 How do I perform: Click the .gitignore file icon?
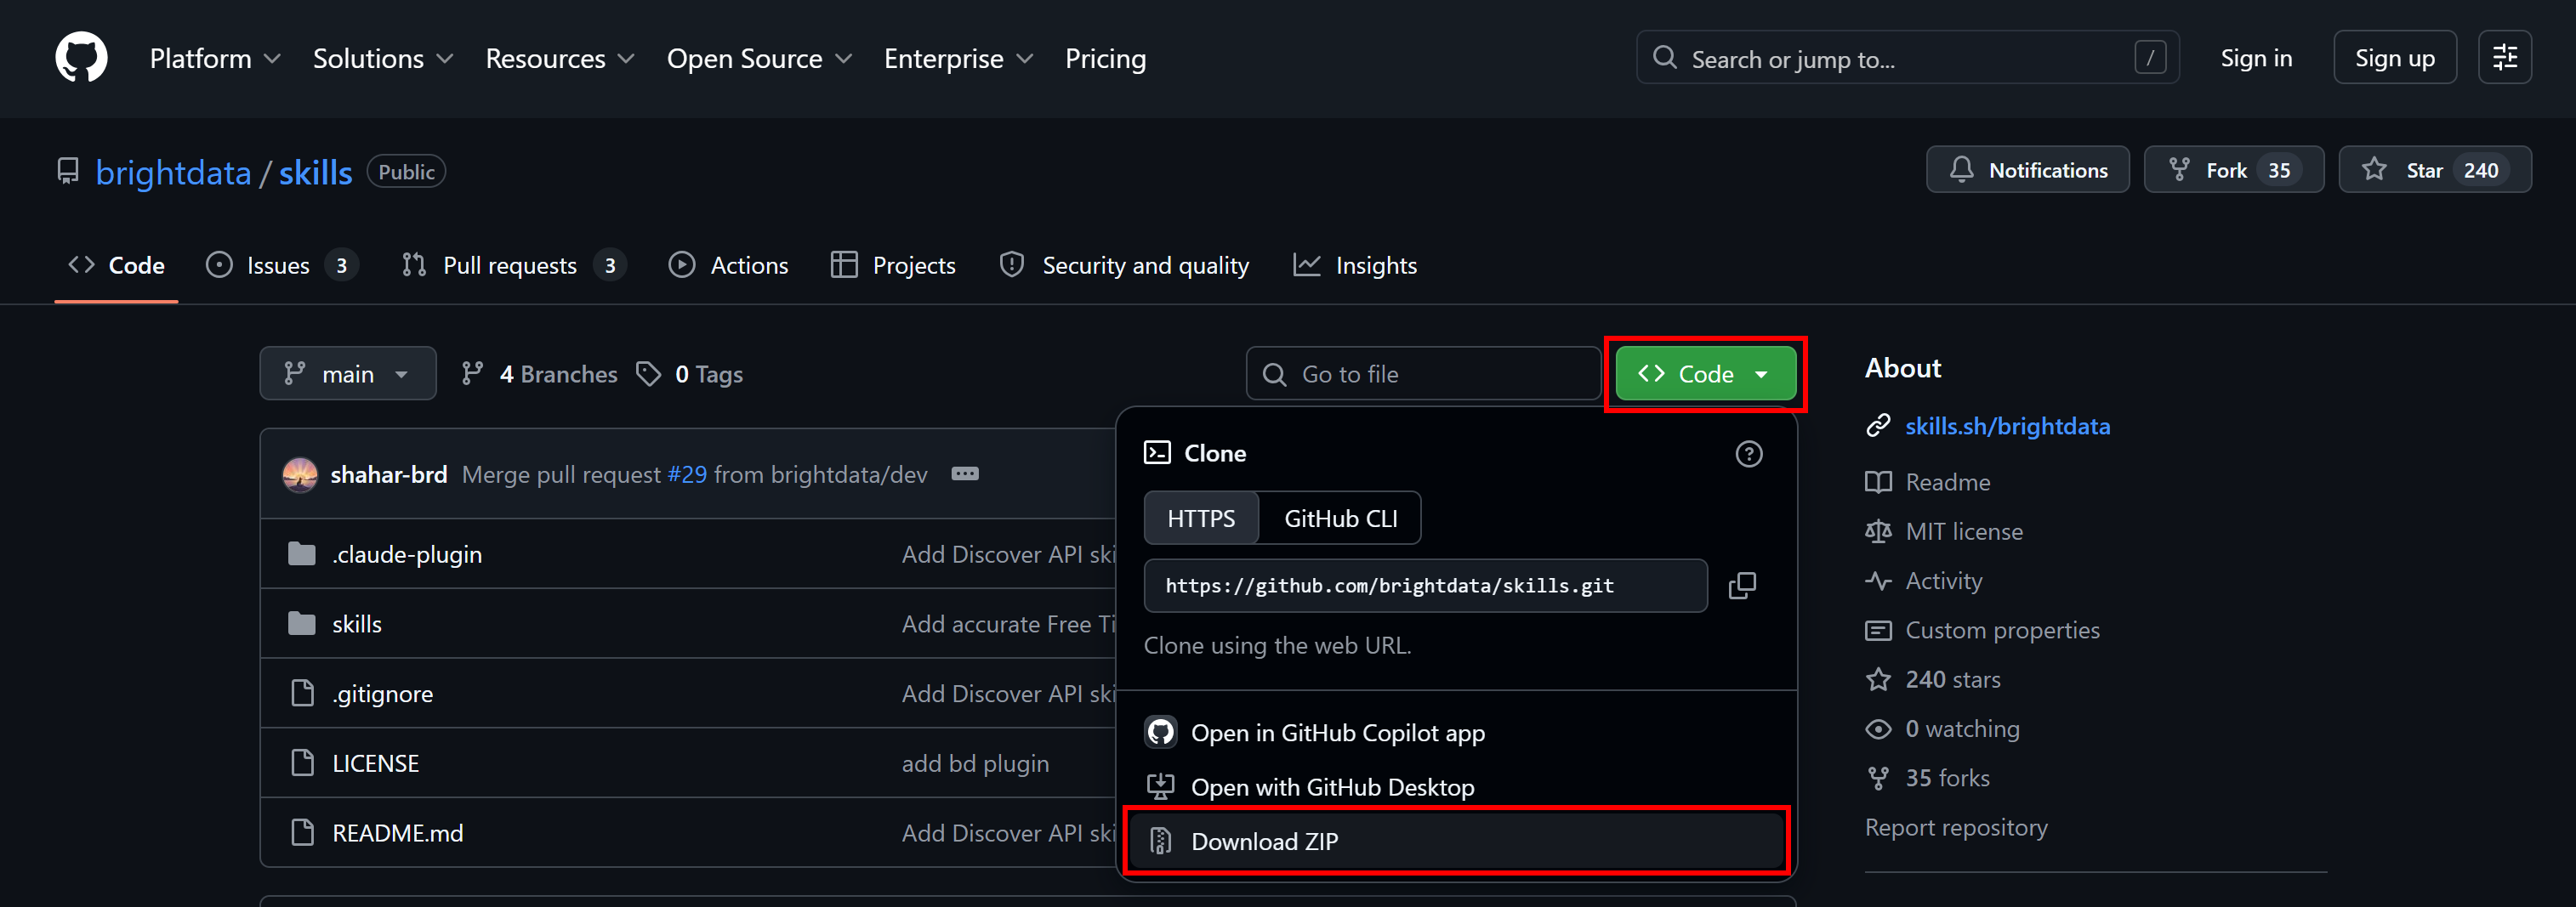[302, 693]
